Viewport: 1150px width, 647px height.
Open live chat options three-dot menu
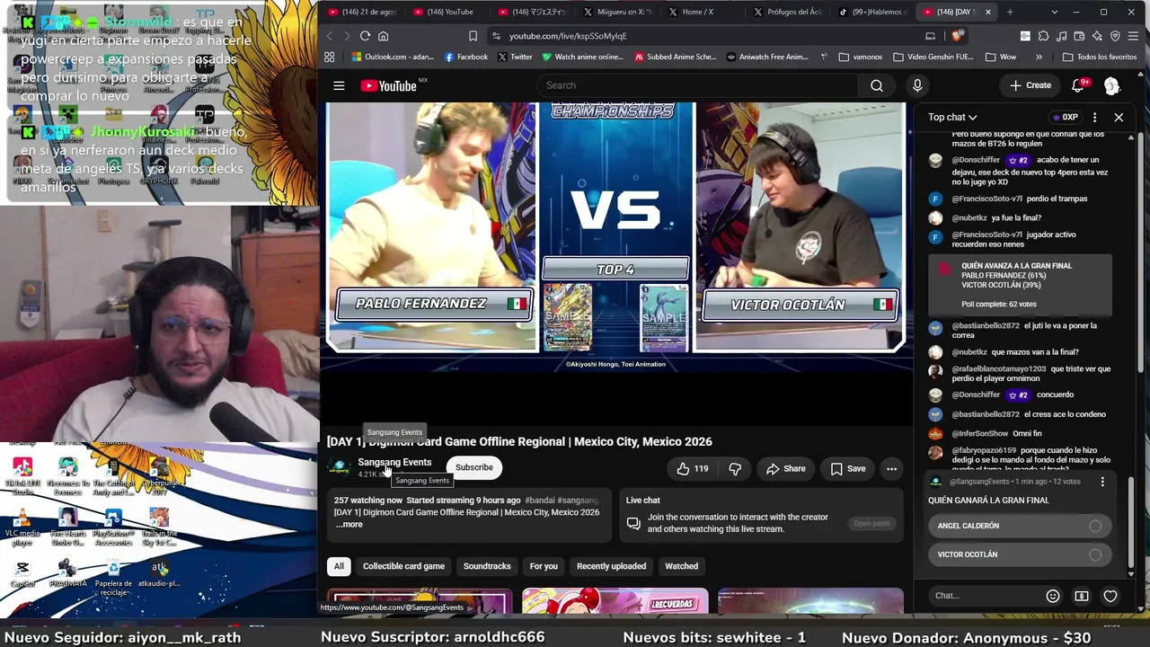click(1094, 118)
